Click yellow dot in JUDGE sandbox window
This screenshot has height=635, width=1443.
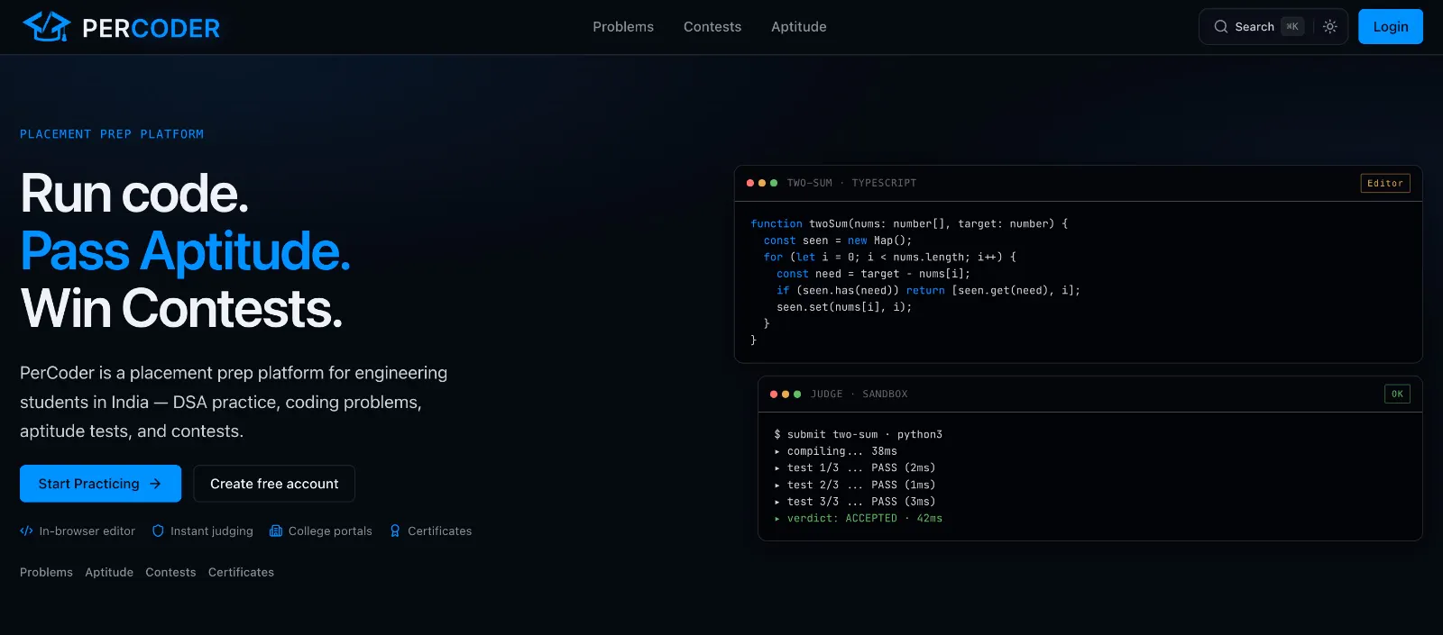pyautogui.click(x=786, y=395)
